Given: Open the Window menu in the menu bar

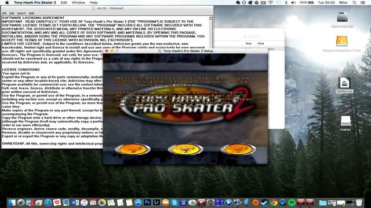Looking at the screenshot, I should pyautogui.click(x=78, y=2).
